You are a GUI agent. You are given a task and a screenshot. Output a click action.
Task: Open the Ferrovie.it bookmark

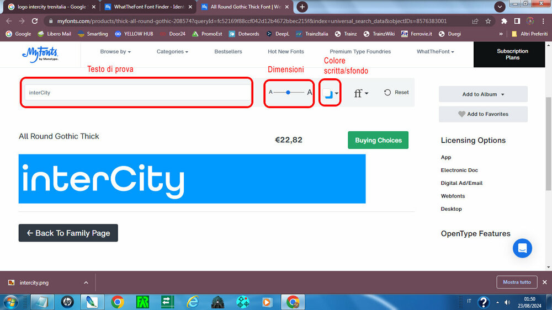tap(416, 34)
